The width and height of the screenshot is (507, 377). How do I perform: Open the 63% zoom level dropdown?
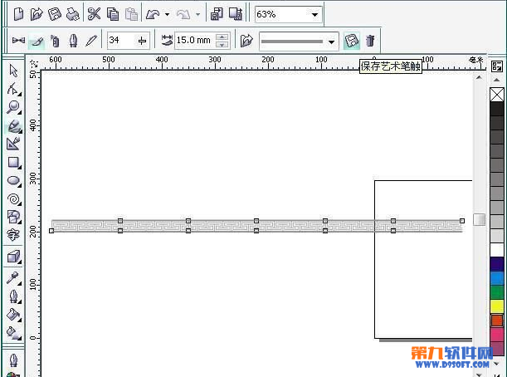[314, 15]
